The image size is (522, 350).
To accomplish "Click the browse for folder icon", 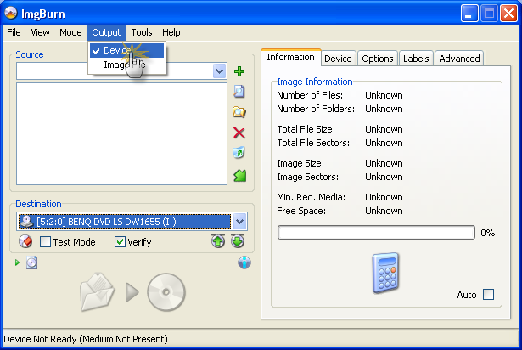I will point(239,112).
